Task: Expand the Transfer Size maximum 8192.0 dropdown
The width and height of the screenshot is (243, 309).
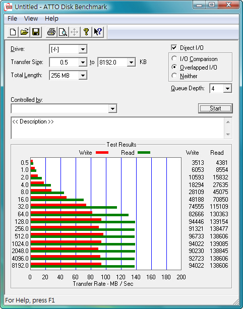Action: (x=131, y=63)
